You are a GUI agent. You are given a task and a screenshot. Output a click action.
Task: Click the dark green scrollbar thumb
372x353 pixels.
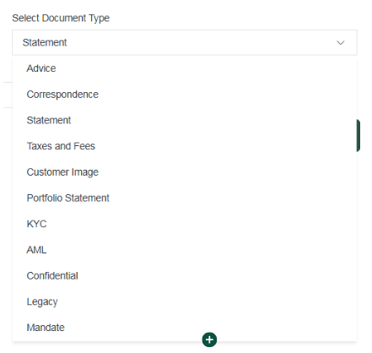pyautogui.click(x=359, y=135)
